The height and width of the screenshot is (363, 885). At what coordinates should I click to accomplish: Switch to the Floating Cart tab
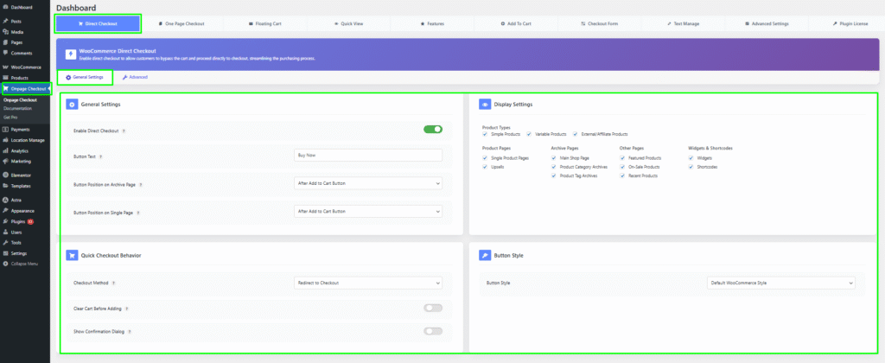click(x=264, y=23)
